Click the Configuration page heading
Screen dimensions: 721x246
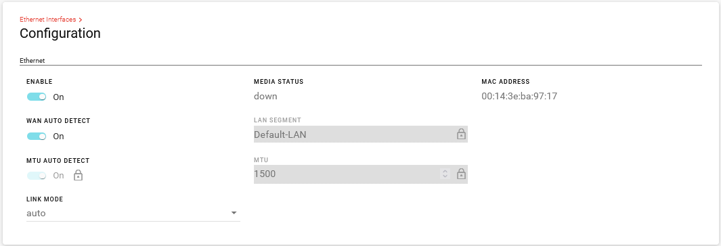pos(60,34)
